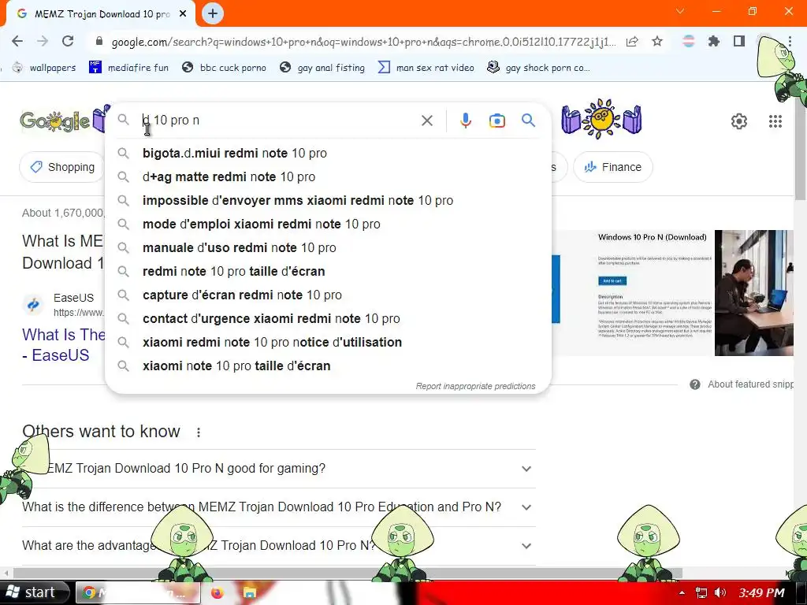Open the Extensions puzzle icon

713,41
